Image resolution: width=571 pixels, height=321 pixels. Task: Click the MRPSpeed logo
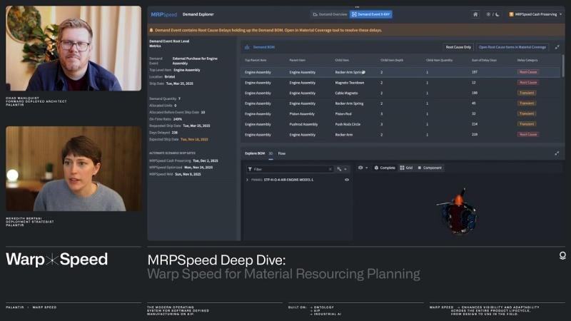[x=164, y=14]
